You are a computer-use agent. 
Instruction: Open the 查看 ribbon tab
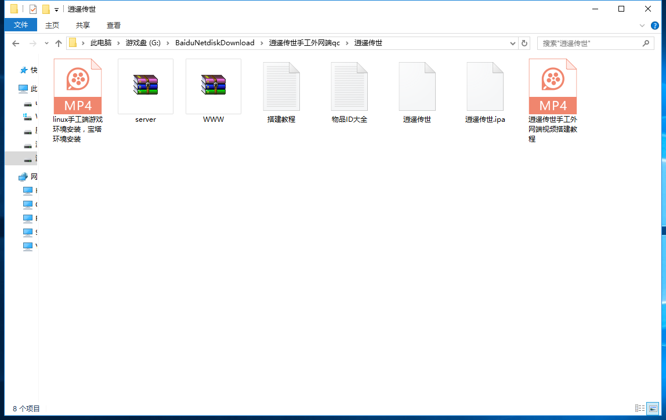point(113,25)
